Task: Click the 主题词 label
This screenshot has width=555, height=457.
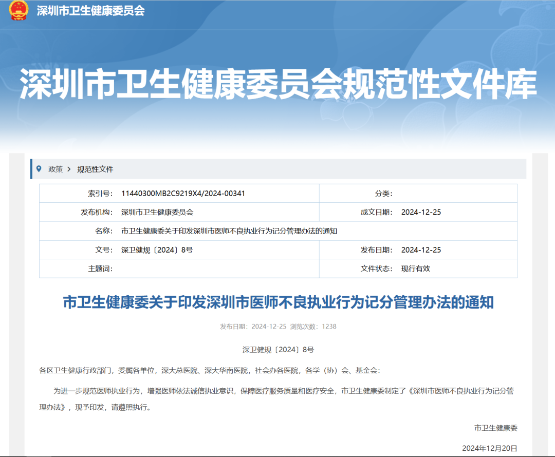Action: (x=100, y=269)
